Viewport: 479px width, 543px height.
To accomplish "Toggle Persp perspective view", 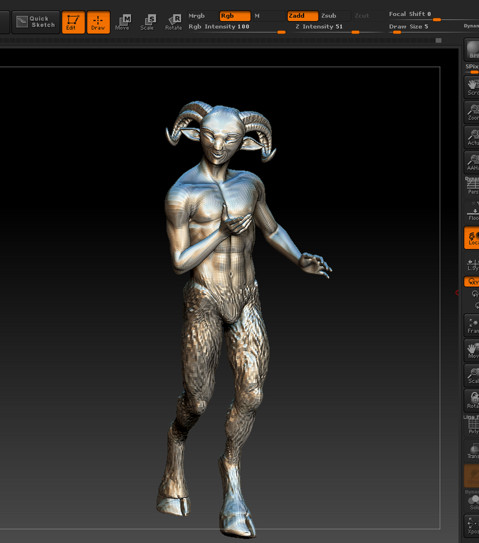I will pyautogui.click(x=472, y=186).
